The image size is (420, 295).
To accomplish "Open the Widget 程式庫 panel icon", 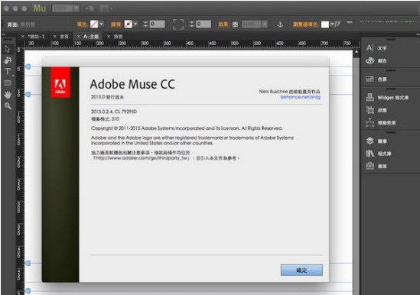I will 370,97.
